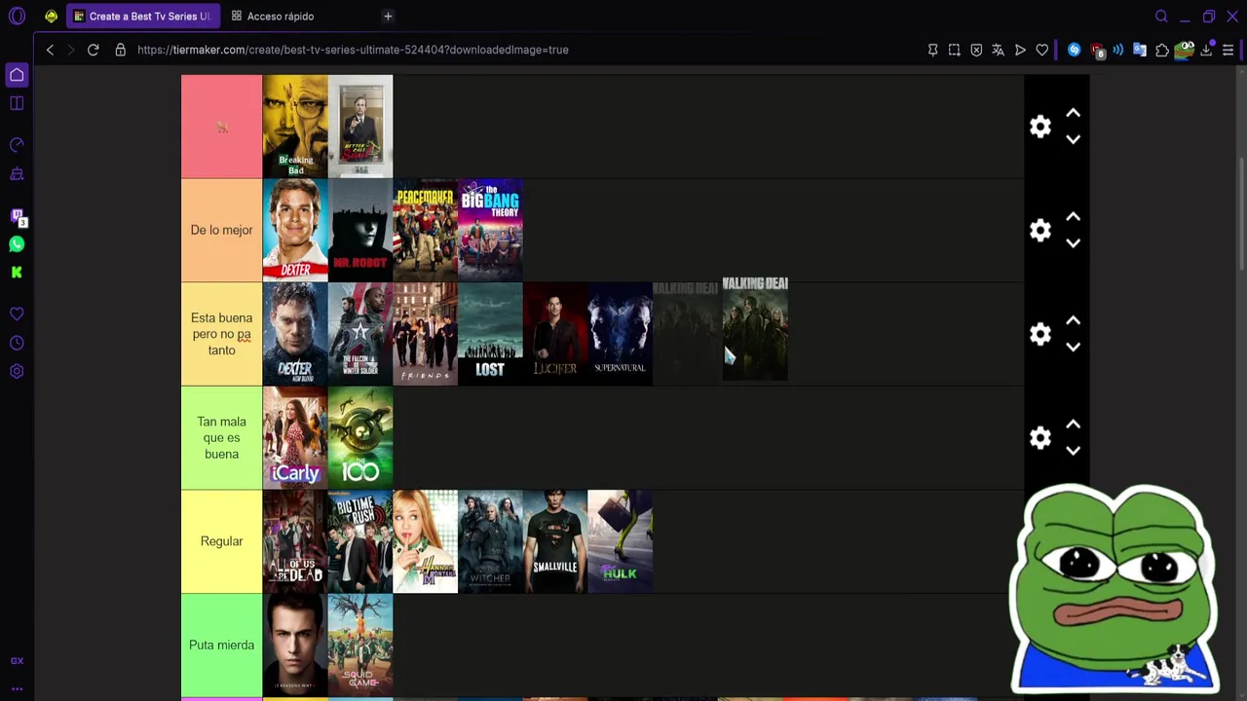Click the padlock site info icon

click(x=121, y=50)
